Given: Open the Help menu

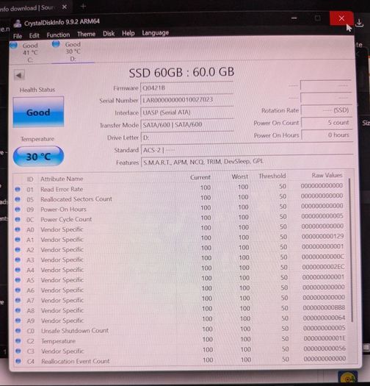Looking at the screenshot, I should point(128,33).
